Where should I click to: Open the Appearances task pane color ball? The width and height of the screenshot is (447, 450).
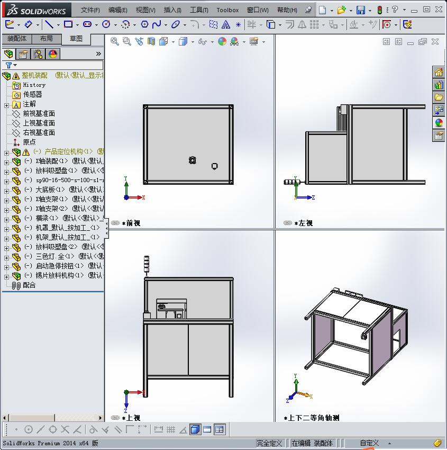coord(439,123)
